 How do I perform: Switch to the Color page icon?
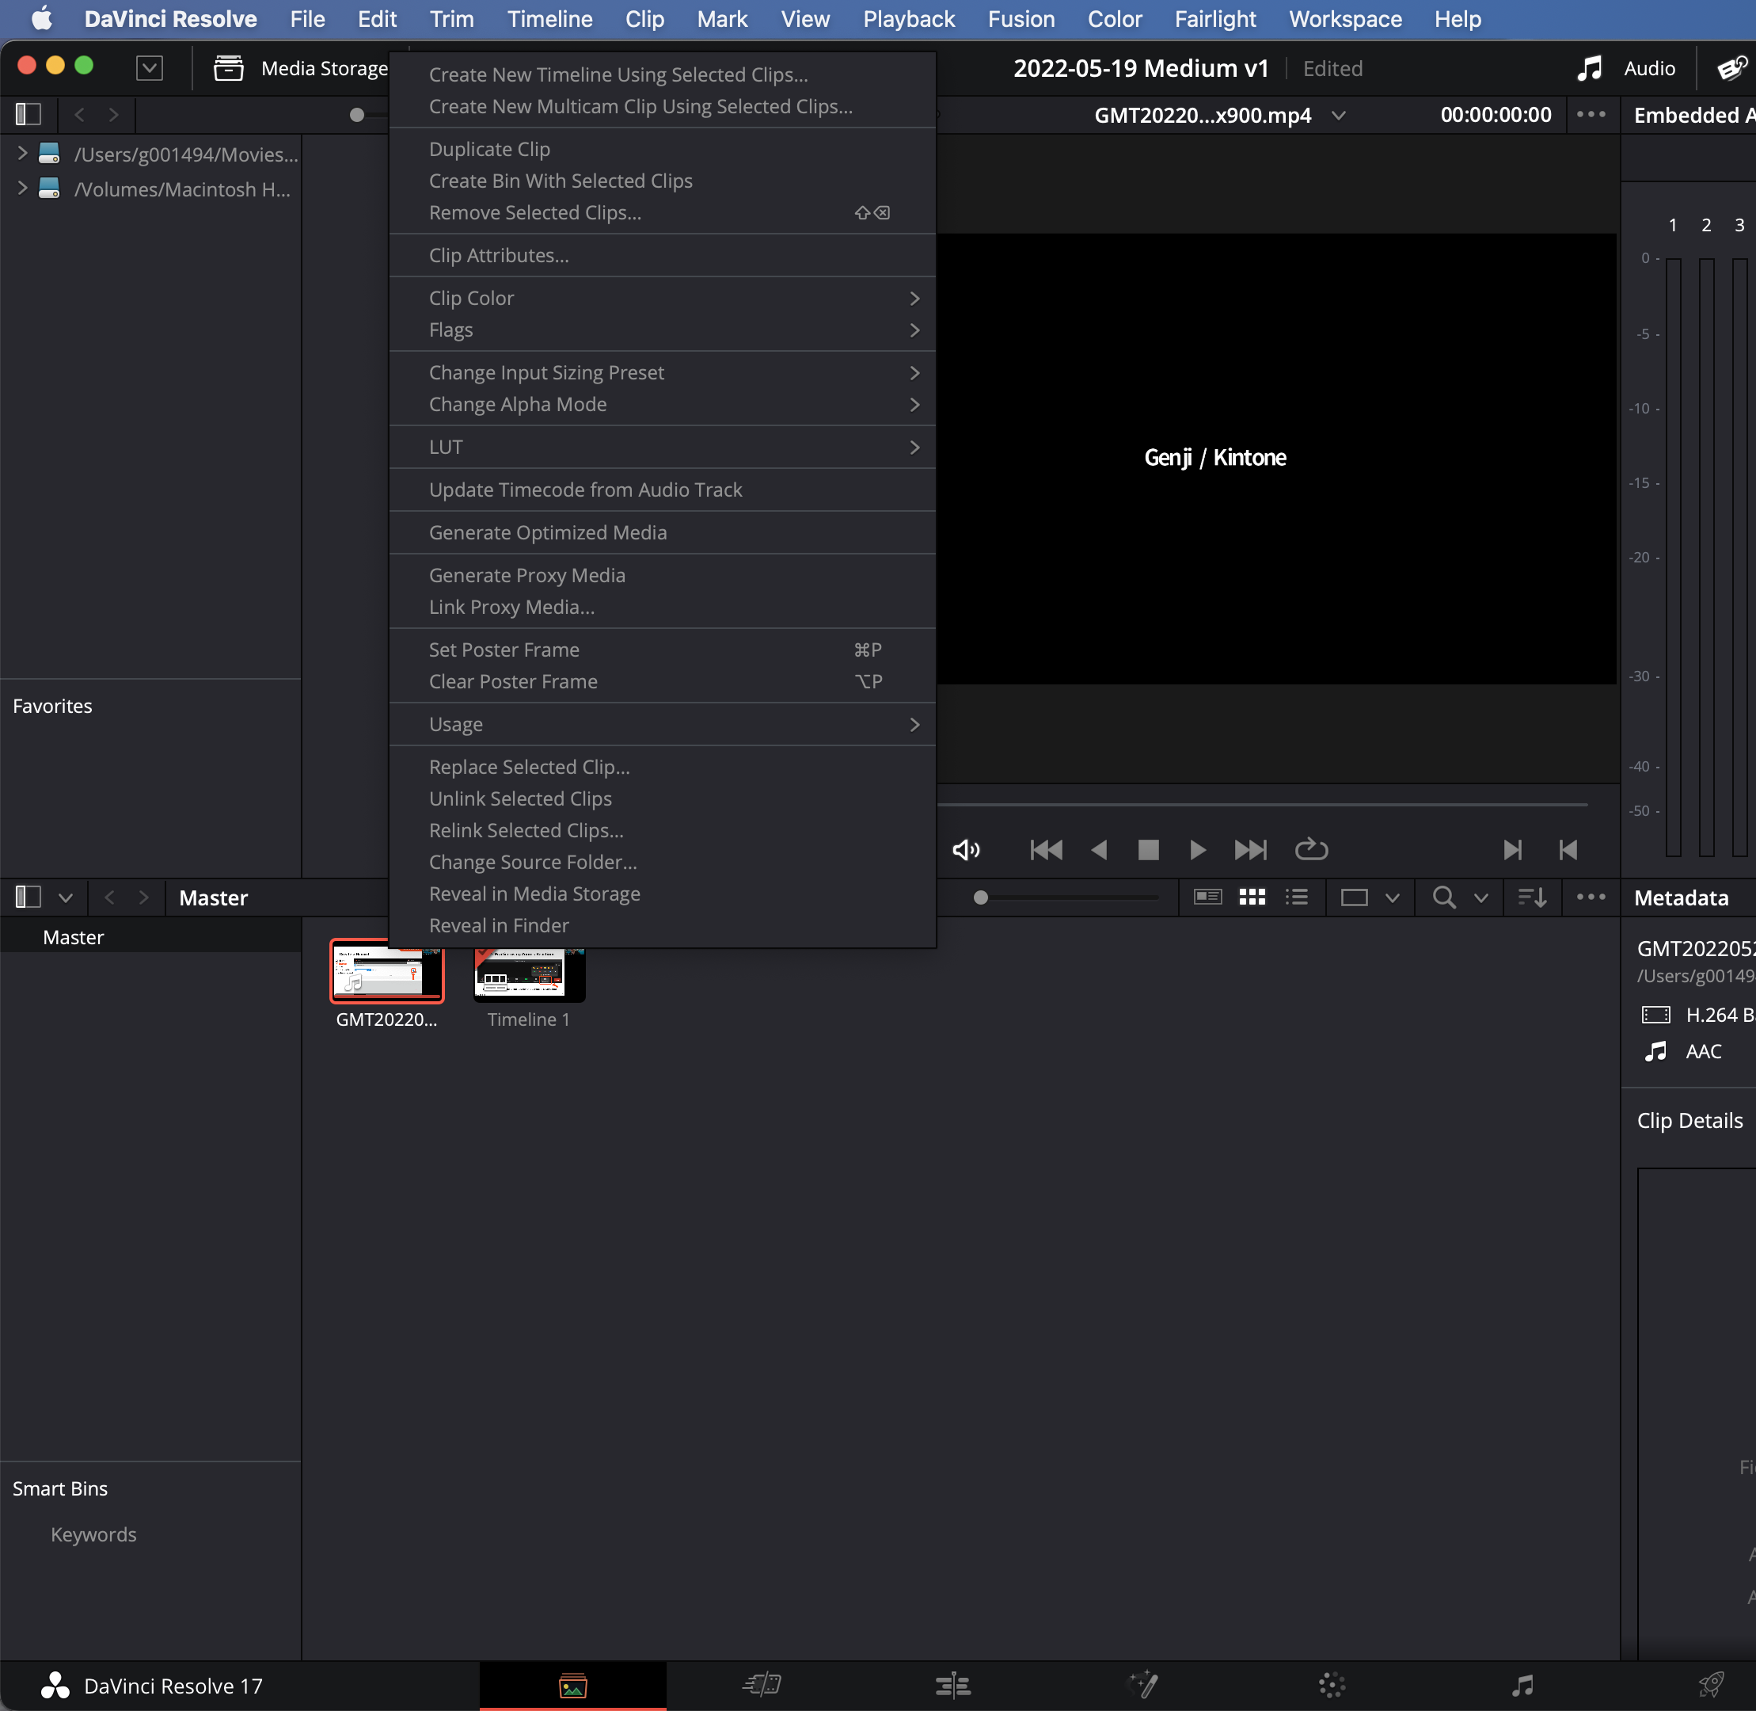(1332, 1685)
